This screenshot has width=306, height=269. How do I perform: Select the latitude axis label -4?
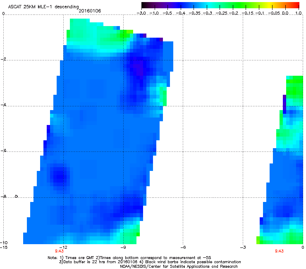click(3, 105)
